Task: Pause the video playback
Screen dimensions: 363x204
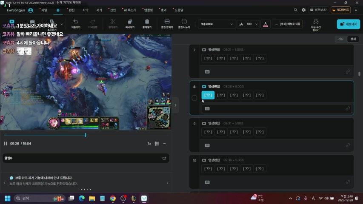Action: pos(6,144)
